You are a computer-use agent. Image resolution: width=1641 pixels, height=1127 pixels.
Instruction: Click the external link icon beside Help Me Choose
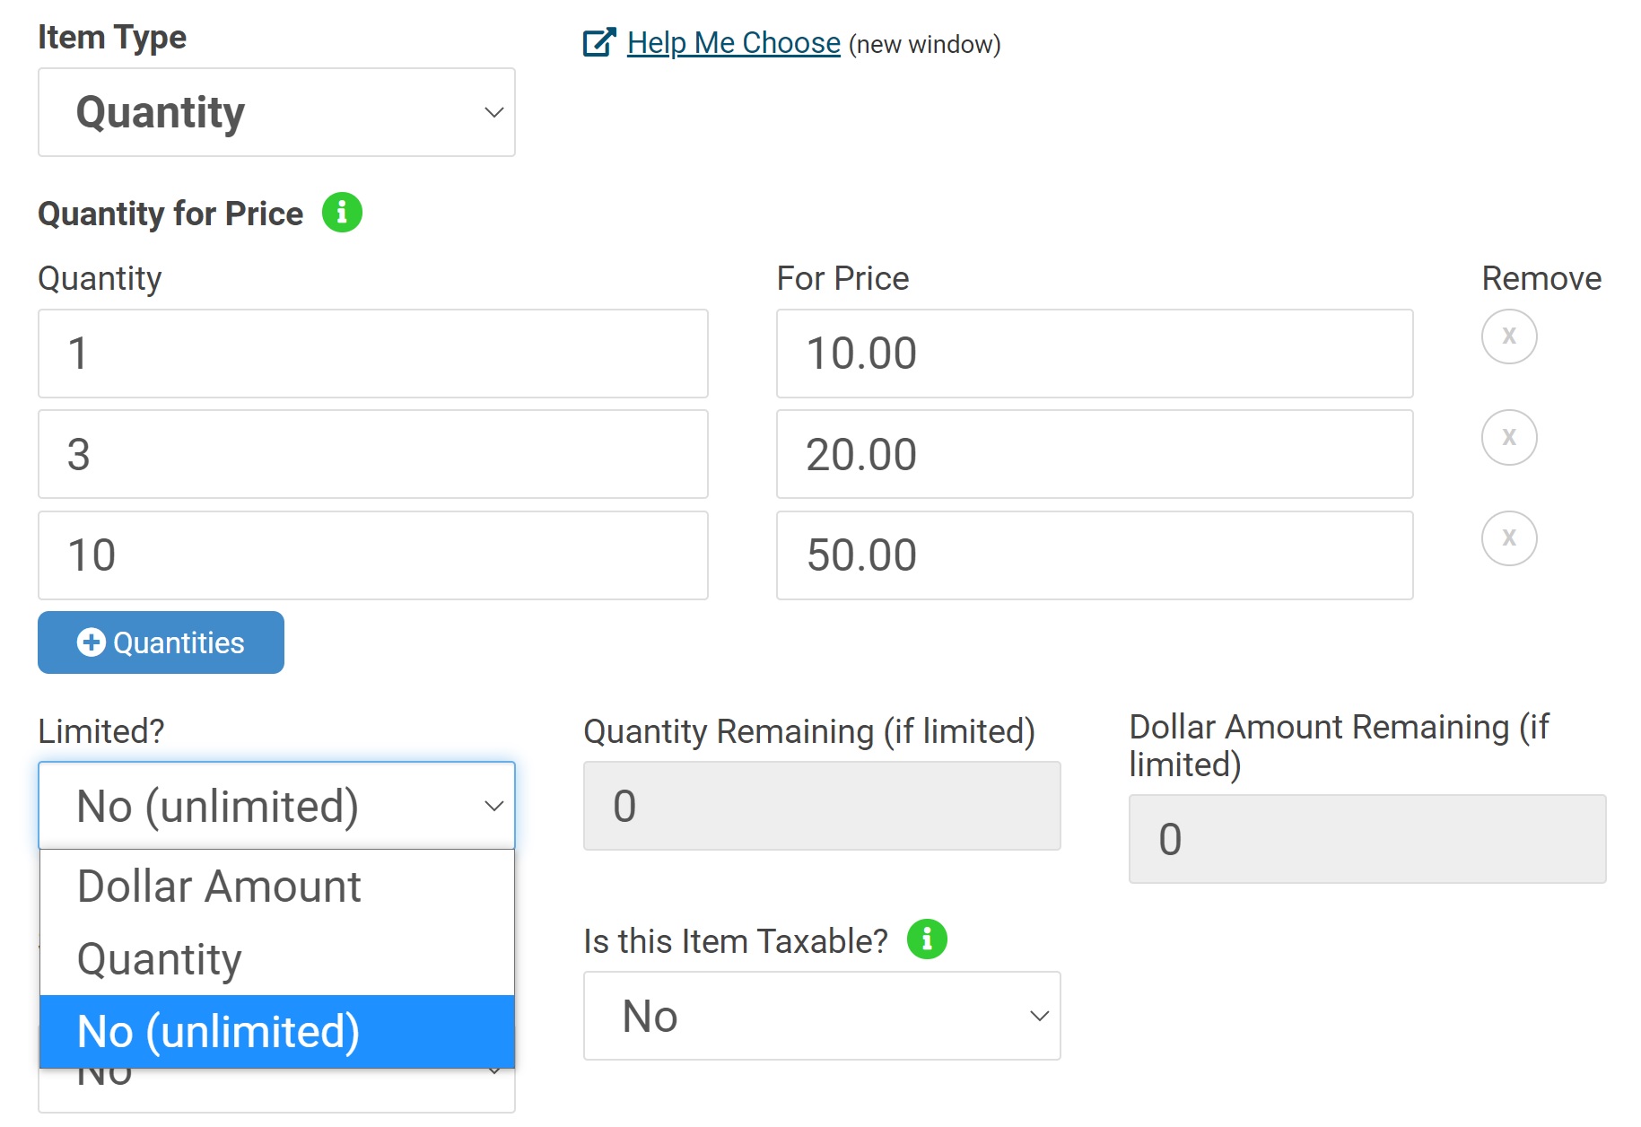coord(599,42)
